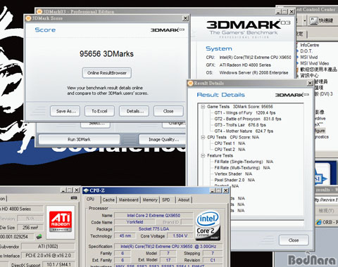Image resolution: width=338 pixels, height=267 pixels.
Task: Click the Revision value C1 in CPU-Z
Action: [x=213, y=260]
